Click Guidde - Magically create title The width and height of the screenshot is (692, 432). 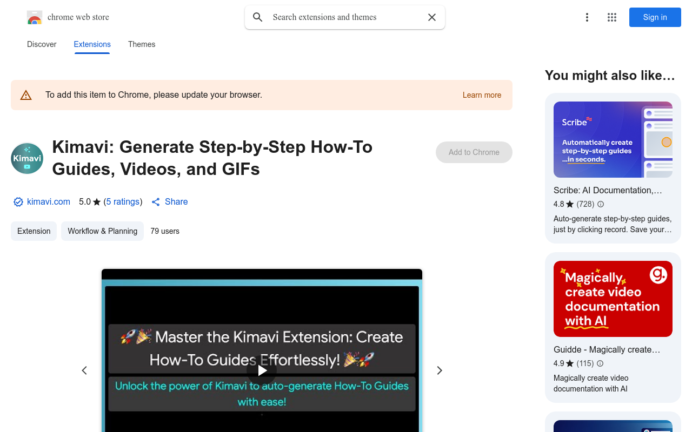607,349
